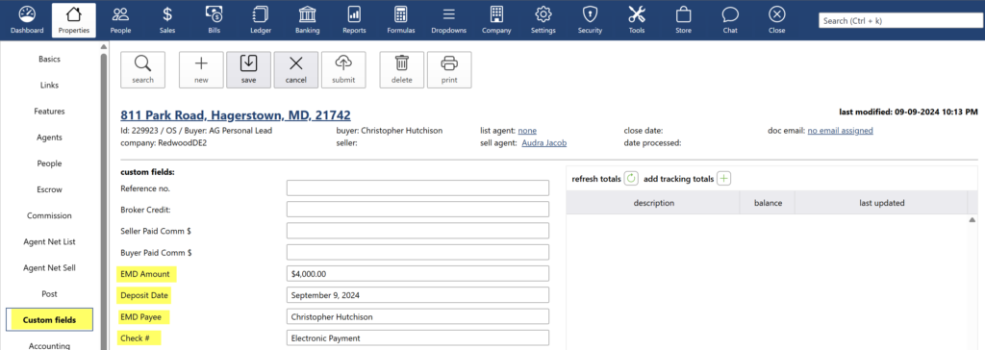The height and width of the screenshot is (350, 985).
Task: Select Custom fields sidebar item
Action: point(50,320)
